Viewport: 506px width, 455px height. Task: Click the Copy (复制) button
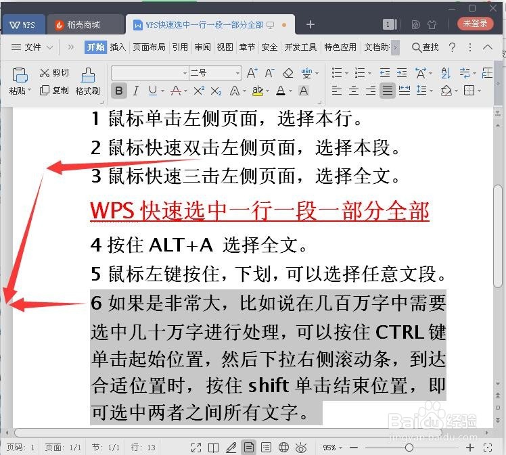[x=54, y=91]
